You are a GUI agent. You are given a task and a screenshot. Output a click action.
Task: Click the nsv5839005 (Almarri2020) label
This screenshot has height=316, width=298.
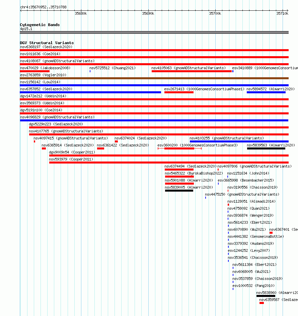tap(189, 187)
